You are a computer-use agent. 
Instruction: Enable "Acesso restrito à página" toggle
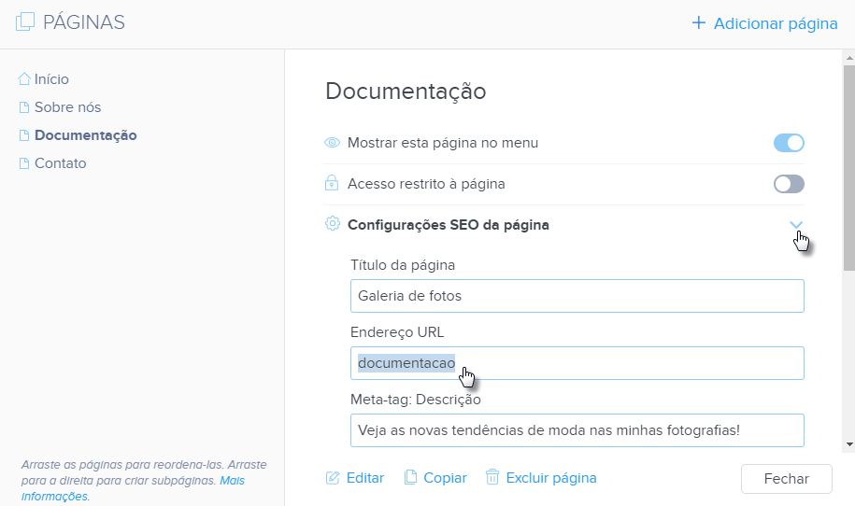point(789,184)
